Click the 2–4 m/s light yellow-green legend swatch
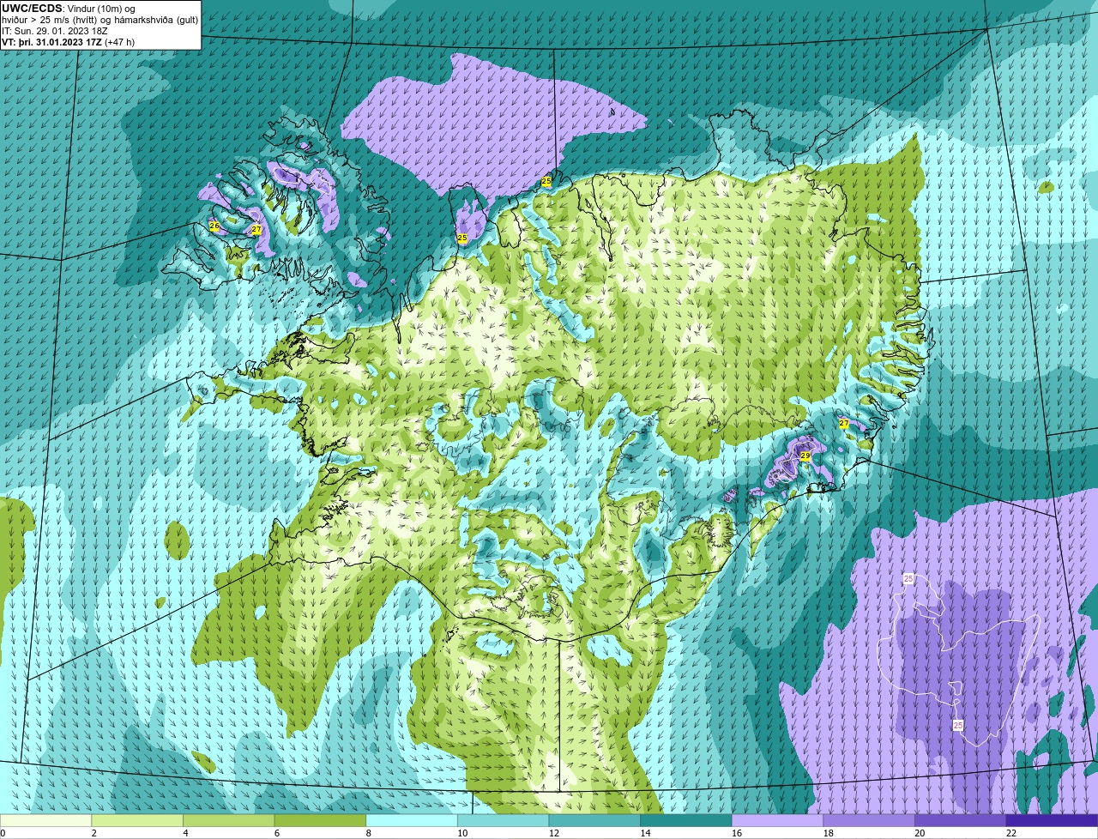 click(x=137, y=820)
